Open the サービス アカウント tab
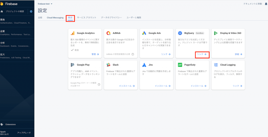This screenshot has width=268, height=137. pos(87,18)
